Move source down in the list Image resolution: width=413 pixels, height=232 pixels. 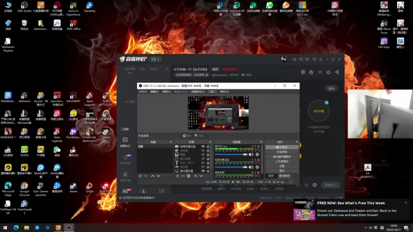[201, 176]
